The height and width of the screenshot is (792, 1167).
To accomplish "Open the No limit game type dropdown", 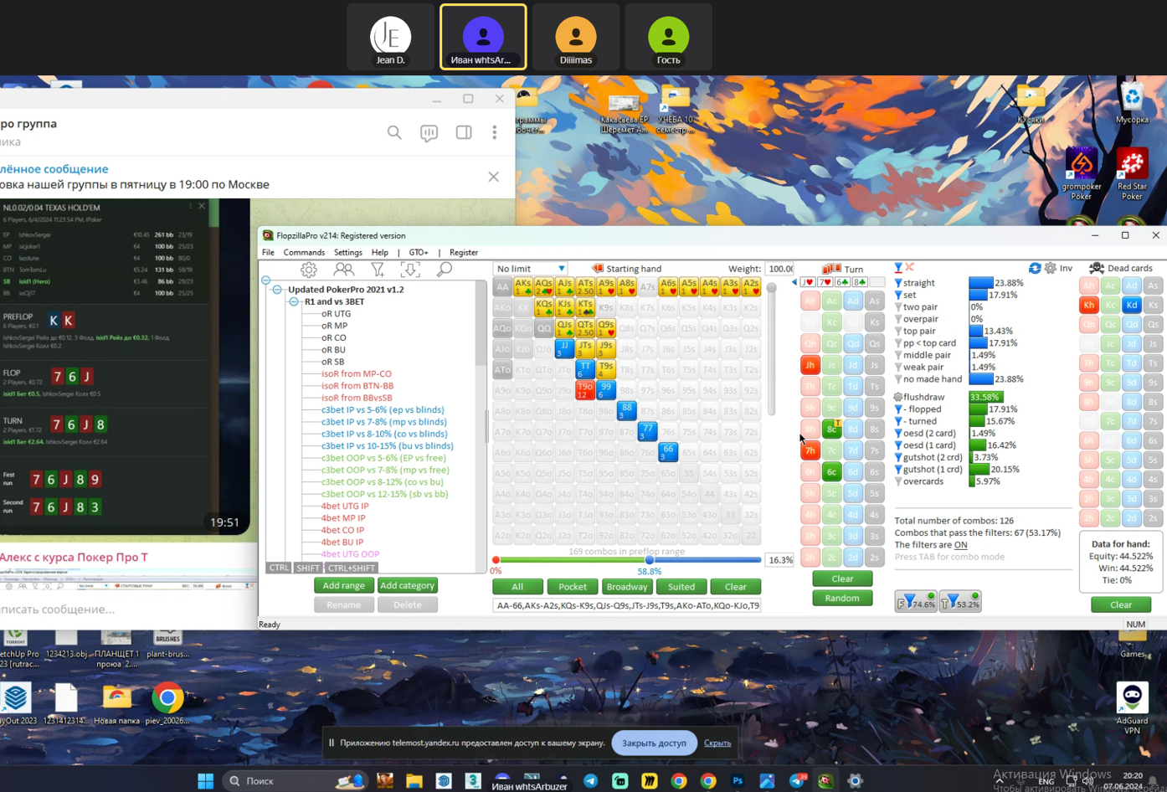I will (531, 269).
